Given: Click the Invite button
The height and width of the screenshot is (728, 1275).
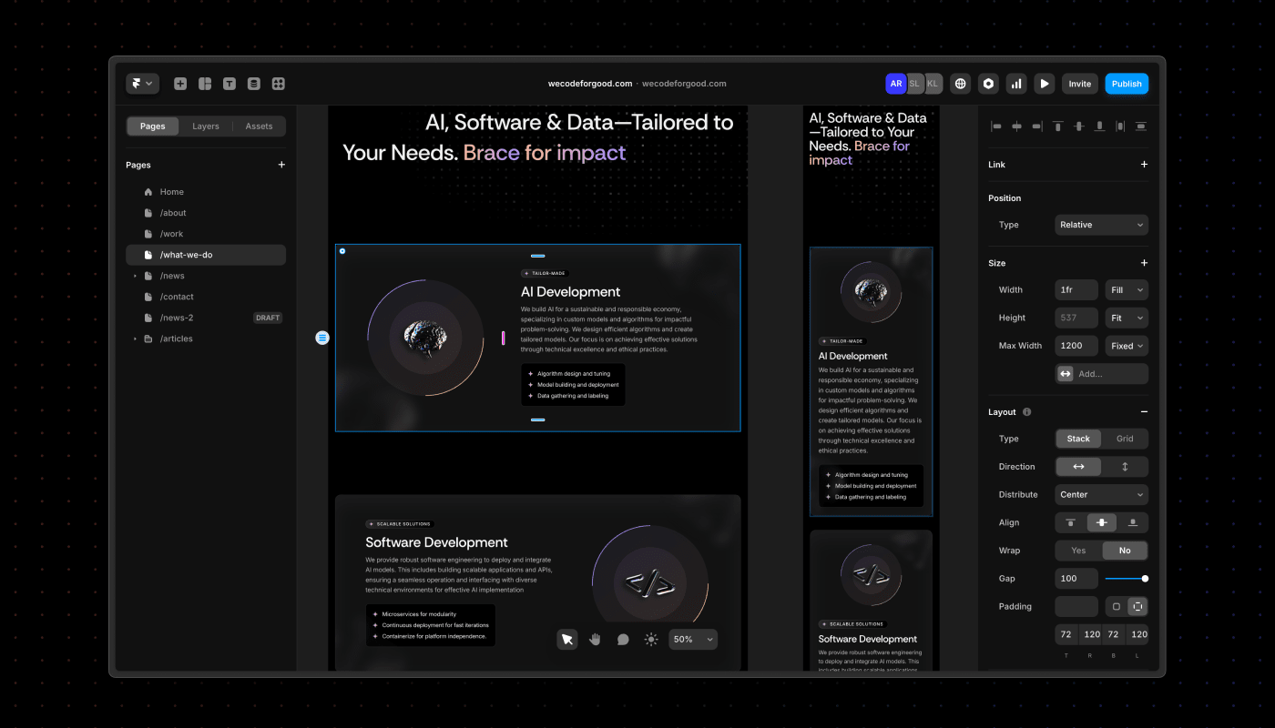Looking at the screenshot, I should pos(1080,84).
